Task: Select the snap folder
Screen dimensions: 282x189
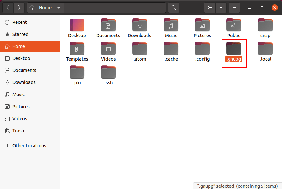Action: 265,25
